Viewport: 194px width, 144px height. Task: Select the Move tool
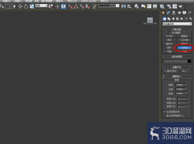point(20,6)
